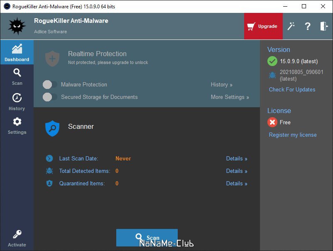Click the signature database bug icon
The width and height of the screenshot is (333, 251).
coord(272,75)
